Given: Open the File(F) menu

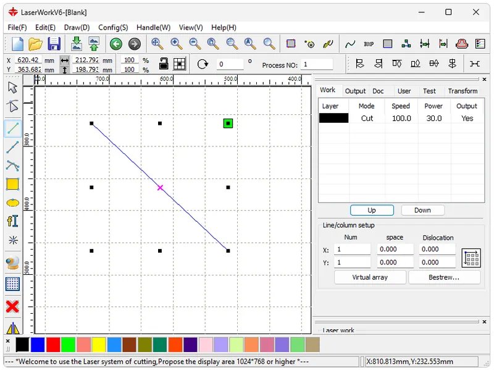Looking at the screenshot, I should 17,27.
